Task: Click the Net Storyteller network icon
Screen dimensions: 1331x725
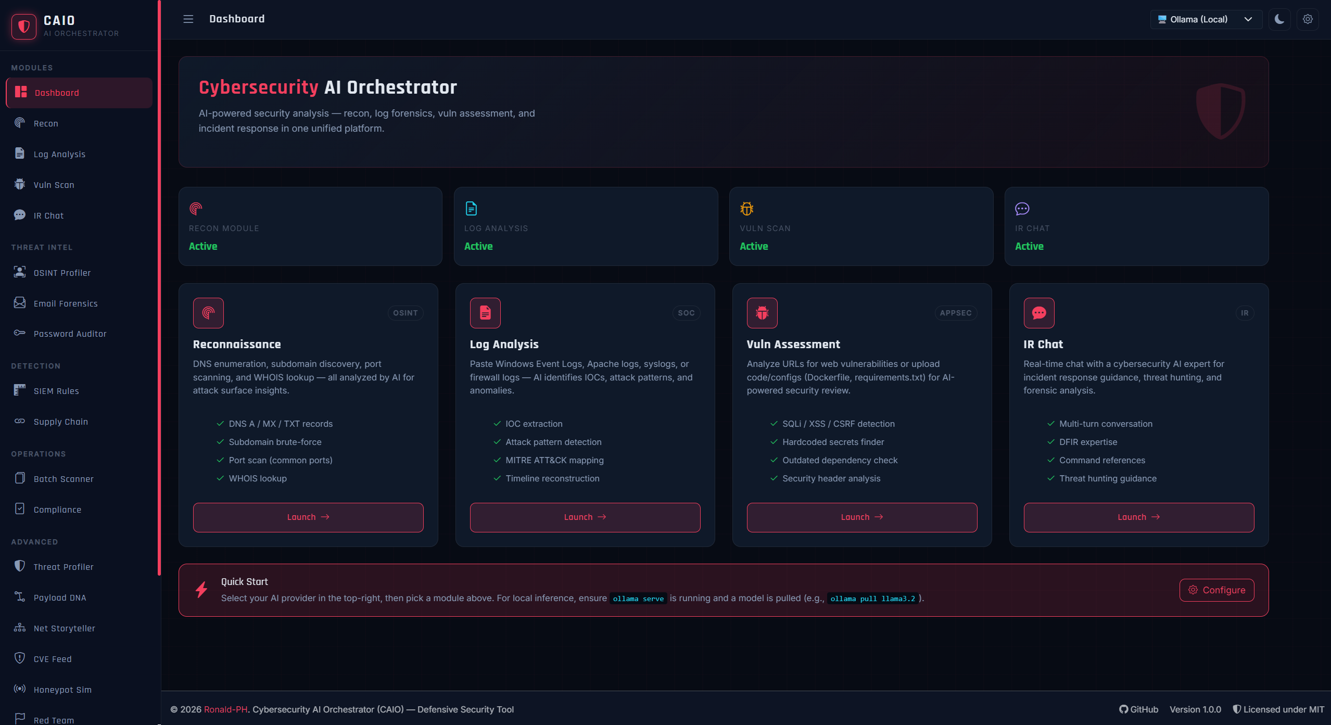Action: click(20, 627)
